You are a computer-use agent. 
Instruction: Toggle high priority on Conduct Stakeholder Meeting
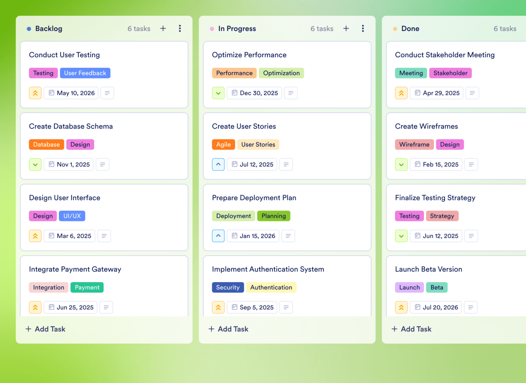click(x=401, y=93)
